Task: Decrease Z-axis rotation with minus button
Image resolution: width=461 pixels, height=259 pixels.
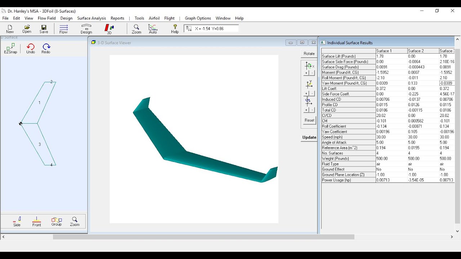Action: point(313,110)
